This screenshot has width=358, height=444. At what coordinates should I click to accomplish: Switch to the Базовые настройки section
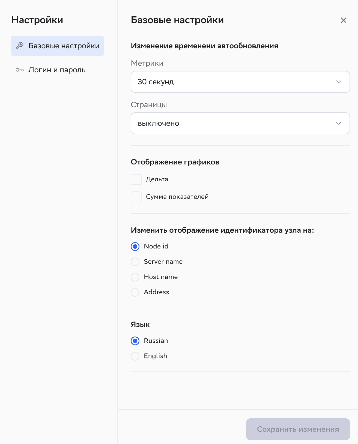(57, 46)
